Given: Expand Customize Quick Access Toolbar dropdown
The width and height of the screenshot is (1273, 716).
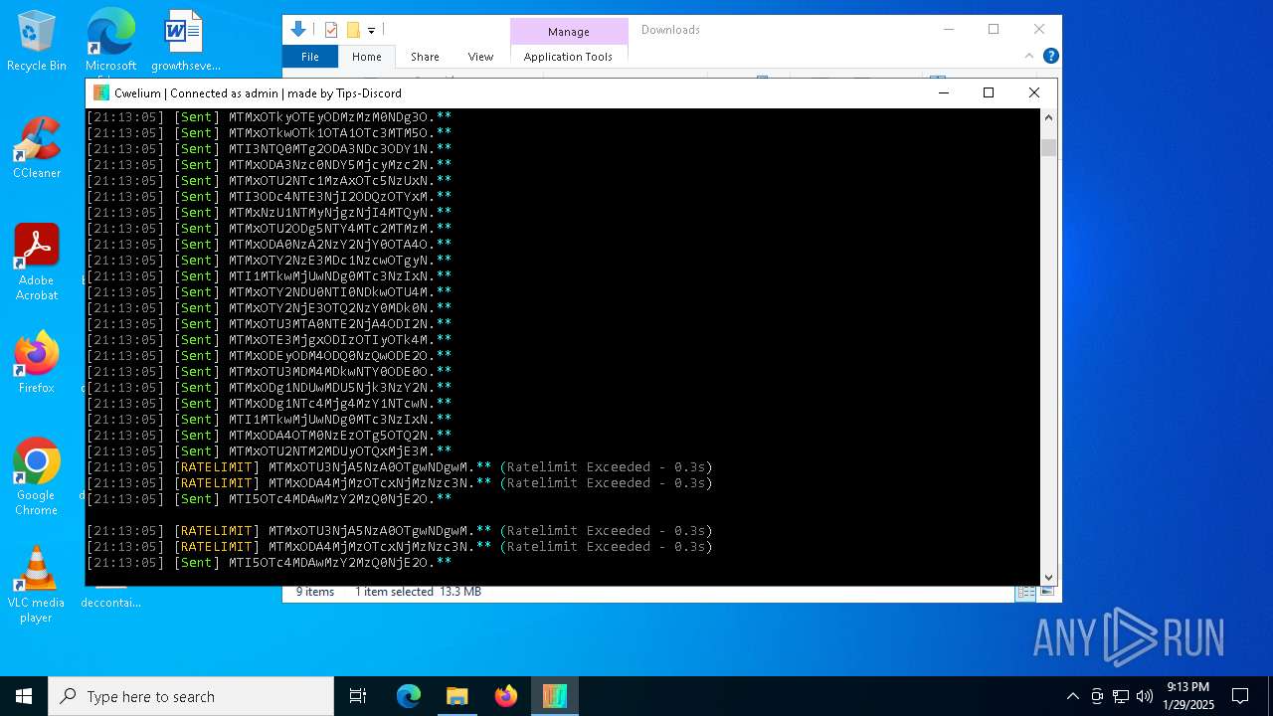Looking at the screenshot, I should click(x=372, y=31).
